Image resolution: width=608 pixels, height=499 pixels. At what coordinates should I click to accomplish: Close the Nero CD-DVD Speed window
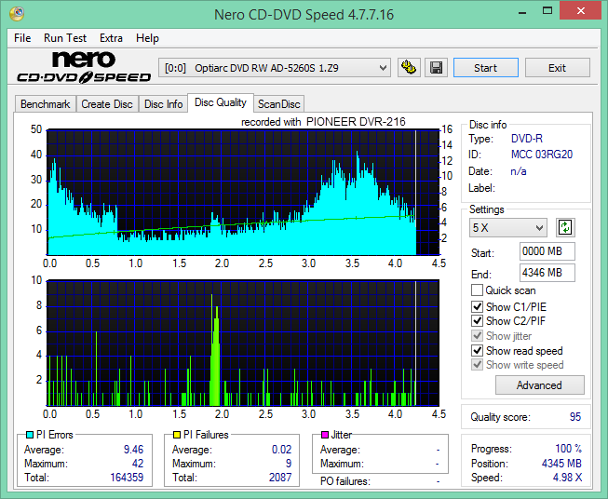580,11
